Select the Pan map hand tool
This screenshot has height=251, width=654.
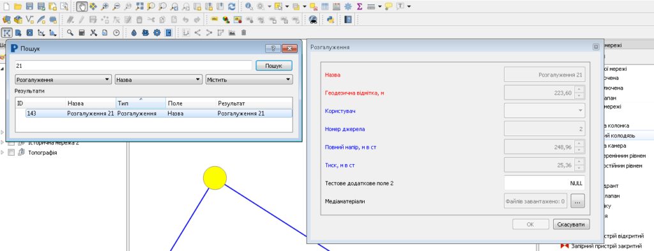pos(82,6)
